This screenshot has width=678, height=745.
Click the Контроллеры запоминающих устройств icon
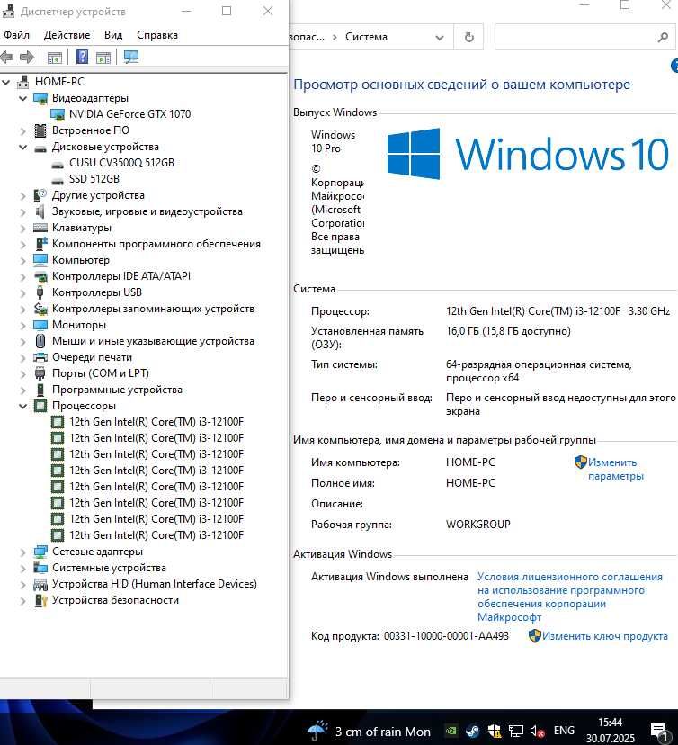click(x=40, y=309)
